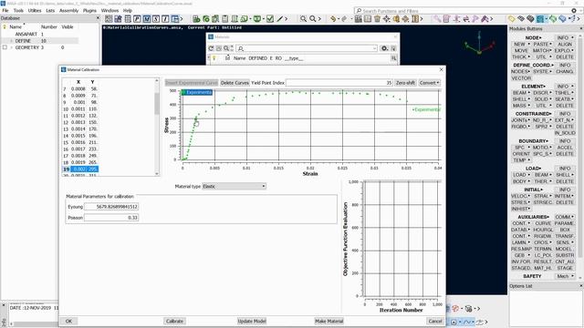
Task: Click the clipboard toolbar icon
Action: (x=225, y=18)
